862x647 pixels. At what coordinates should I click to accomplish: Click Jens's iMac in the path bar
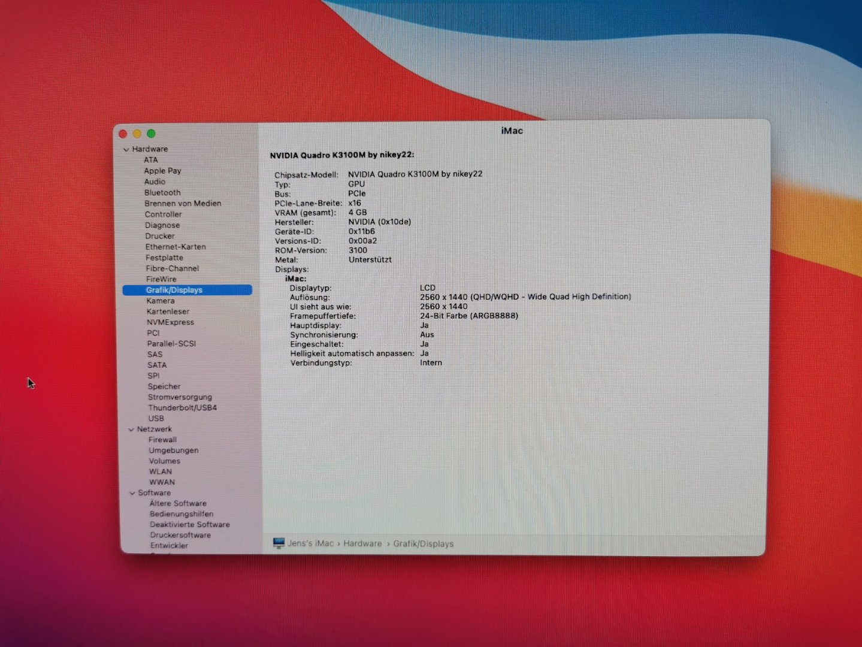(x=311, y=543)
